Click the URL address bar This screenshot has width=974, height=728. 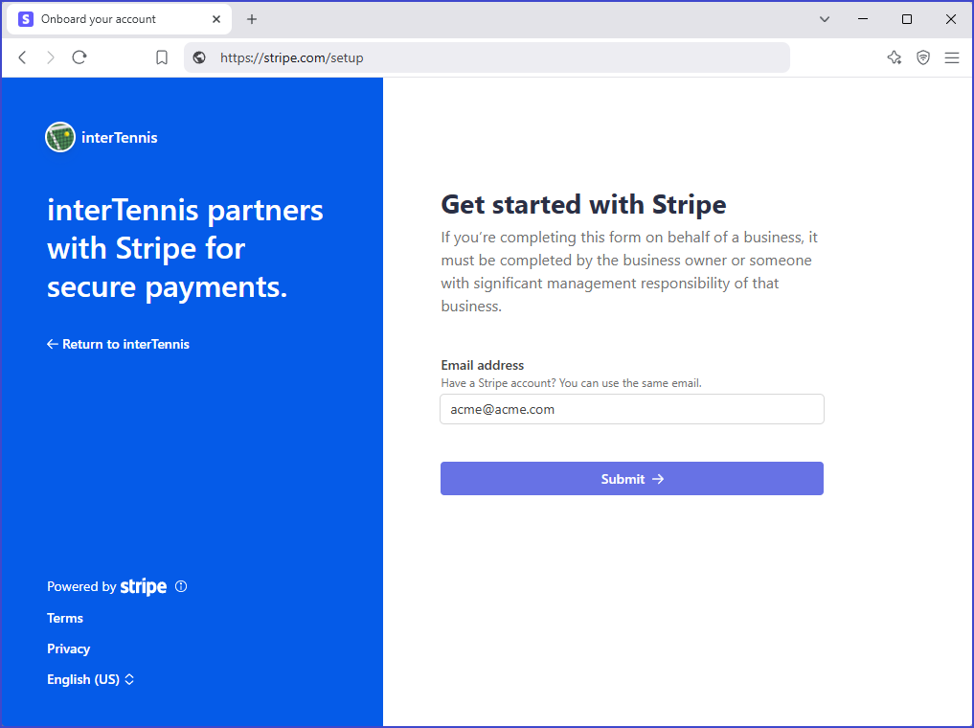coord(479,57)
